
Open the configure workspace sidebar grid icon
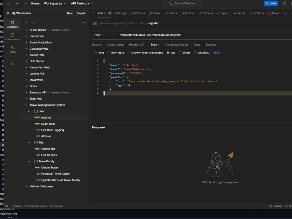[x=13, y=63]
